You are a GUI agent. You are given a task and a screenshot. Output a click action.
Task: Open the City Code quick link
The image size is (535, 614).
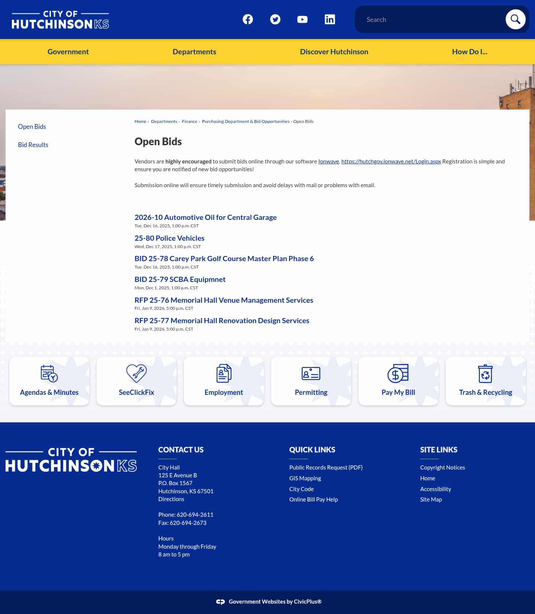(x=301, y=489)
